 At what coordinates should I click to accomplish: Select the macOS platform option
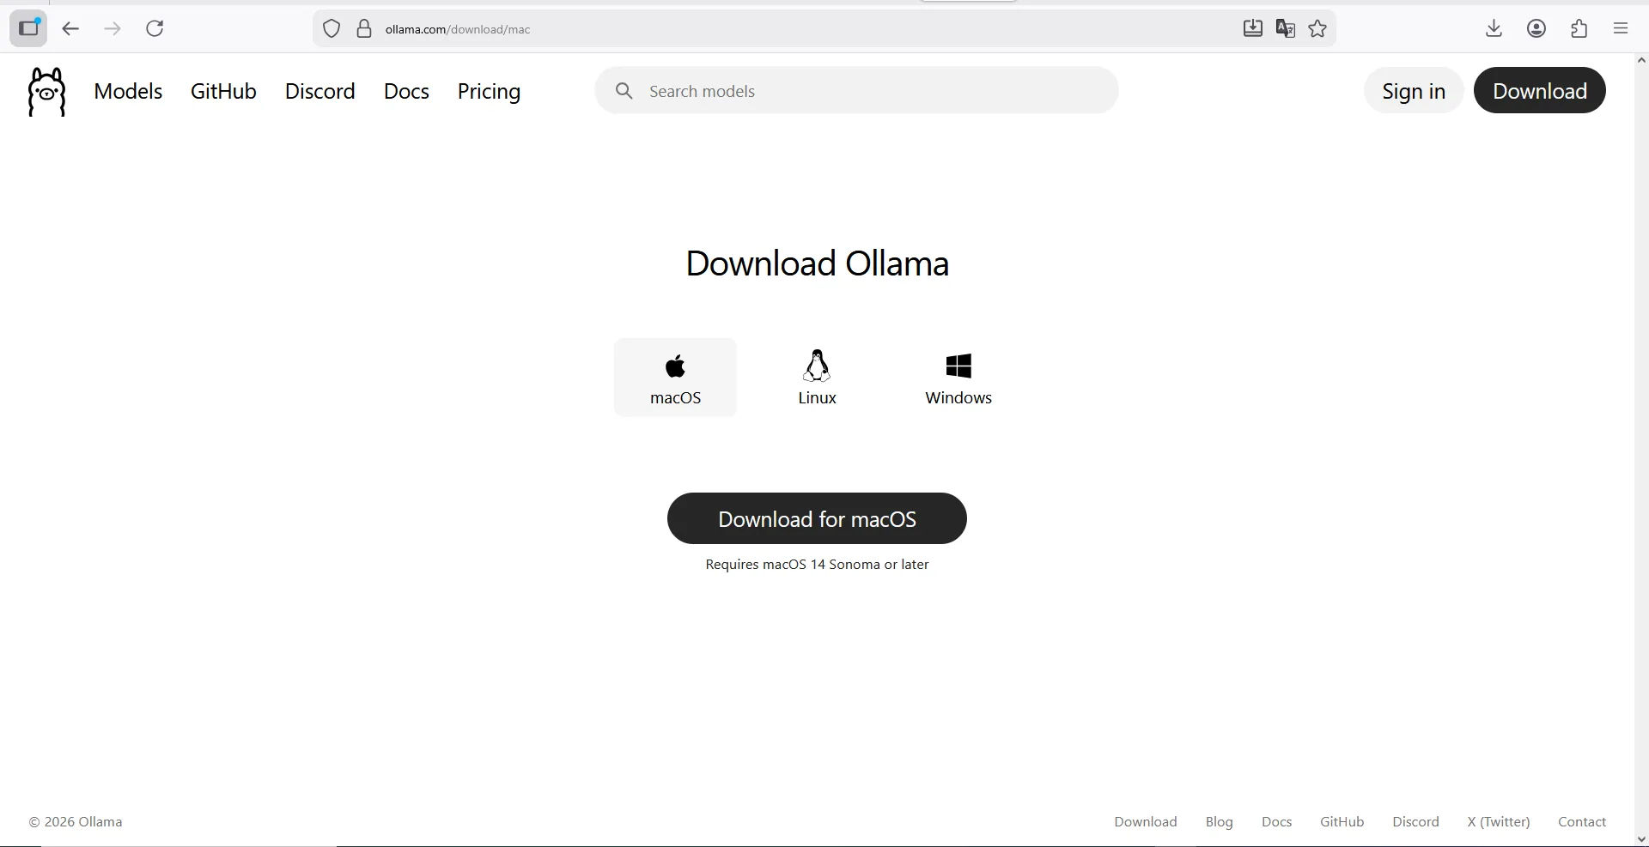[675, 378]
